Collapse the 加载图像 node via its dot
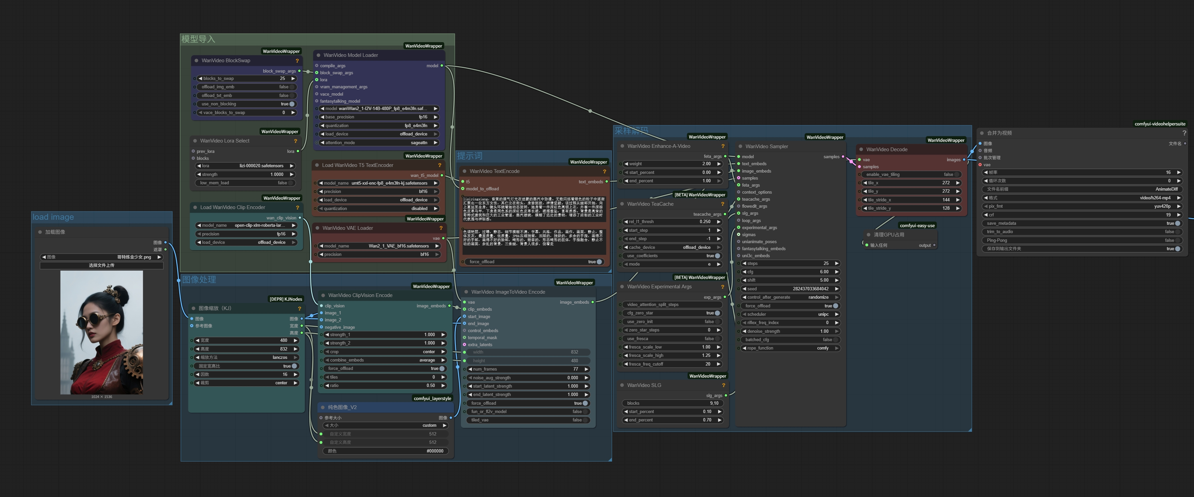Screen dimensions: 1194x497 [40, 232]
